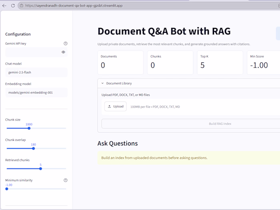Viewport: 280px width, 210px height.
Task: Edit the Chat model field gemini-2.5-flash
Action: click(x=36, y=72)
